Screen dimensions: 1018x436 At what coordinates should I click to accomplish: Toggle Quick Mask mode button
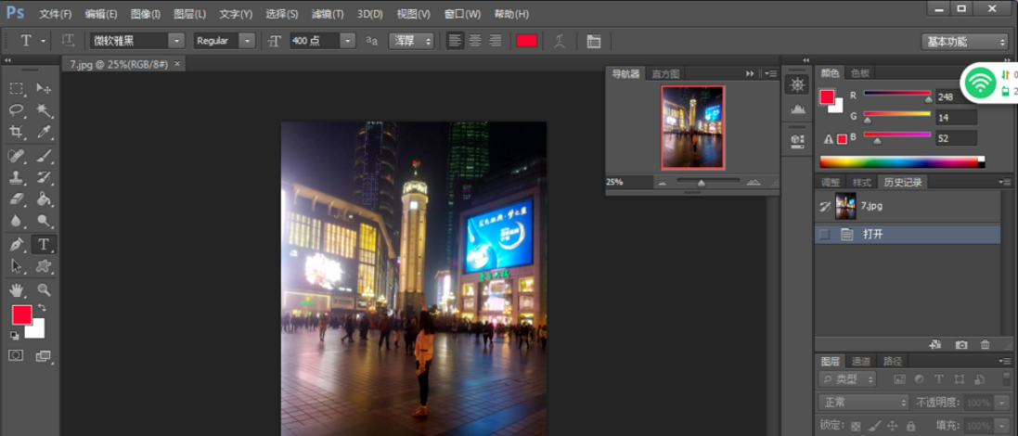click(17, 356)
